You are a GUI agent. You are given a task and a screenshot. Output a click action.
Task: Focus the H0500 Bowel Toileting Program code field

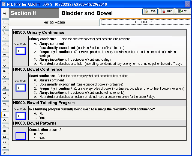click(20, 116)
